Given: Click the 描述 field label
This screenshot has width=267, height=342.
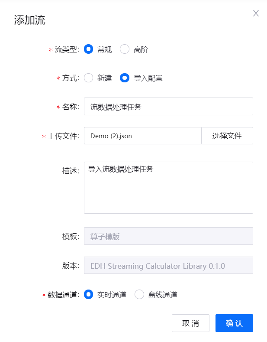Looking at the screenshot, I should pyautogui.click(x=71, y=171).
